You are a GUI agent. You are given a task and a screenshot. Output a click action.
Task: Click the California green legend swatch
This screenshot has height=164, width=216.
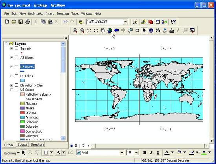[x=22, y=122]
